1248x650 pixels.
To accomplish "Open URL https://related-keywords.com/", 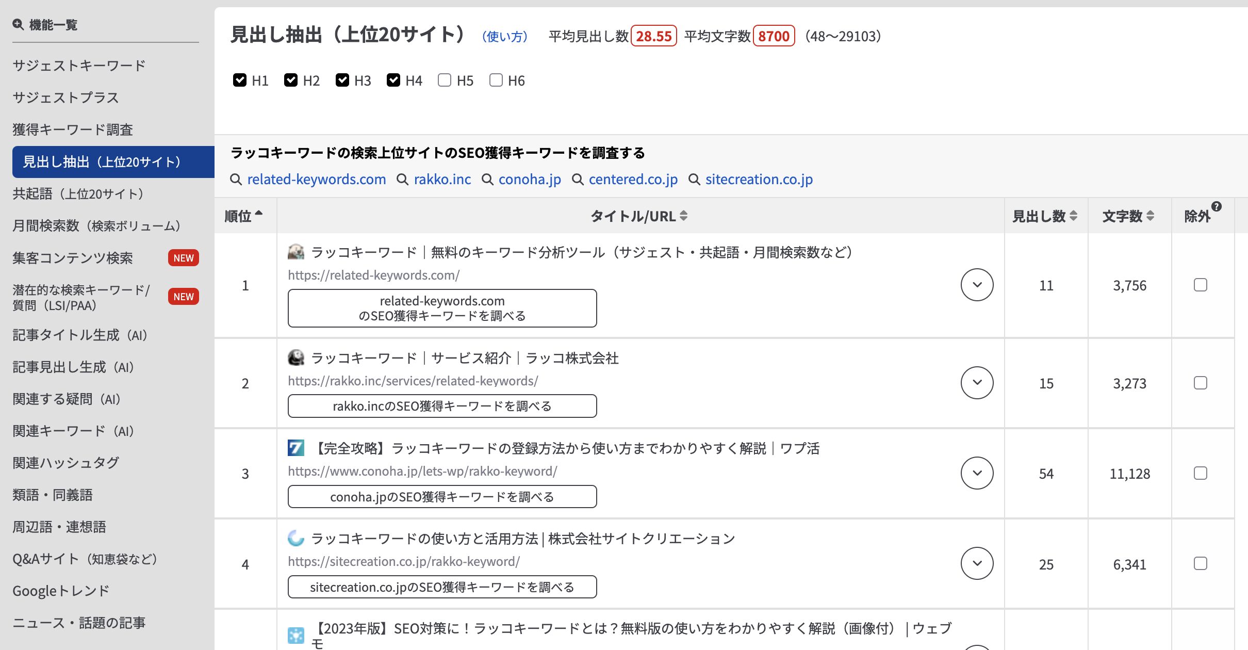I will coord(374,275).
